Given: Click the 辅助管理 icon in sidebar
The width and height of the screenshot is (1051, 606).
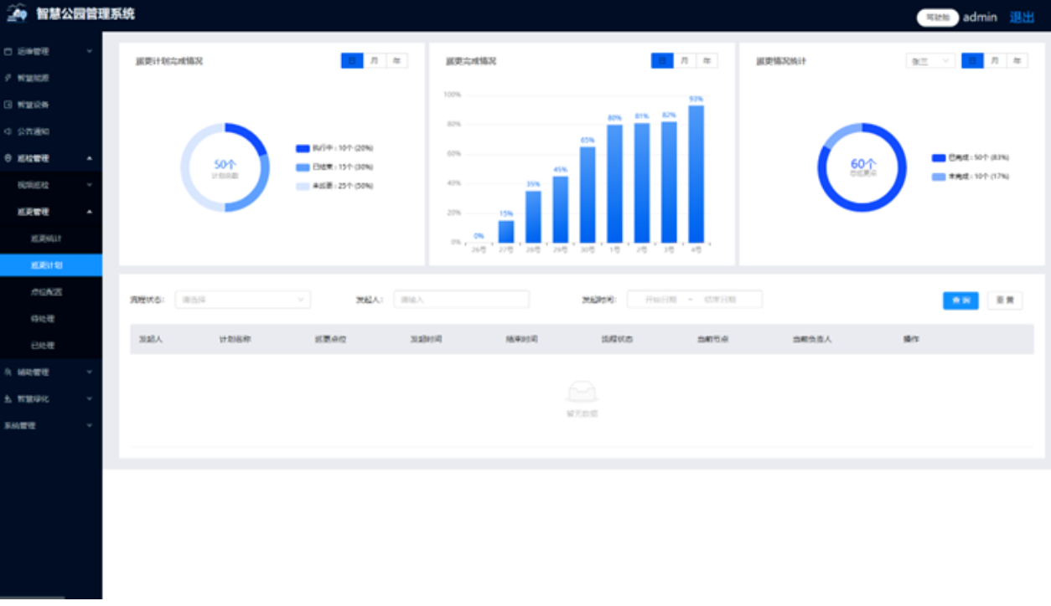Looking at the screenshot, I should point(8,372).
